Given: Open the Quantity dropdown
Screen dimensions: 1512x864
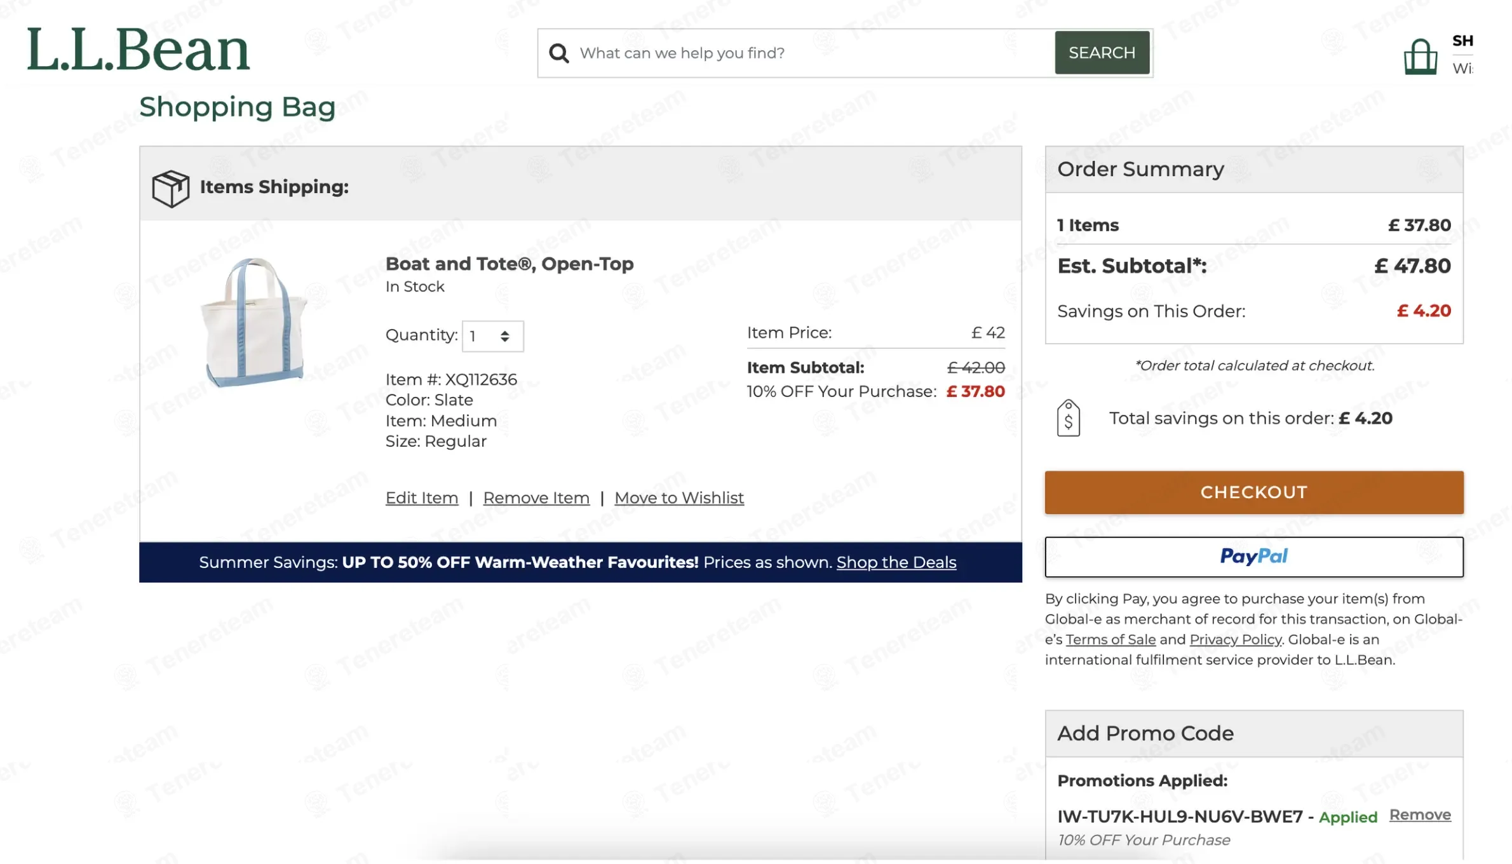Looking at the screenshot, I should [x=492, y=336].
